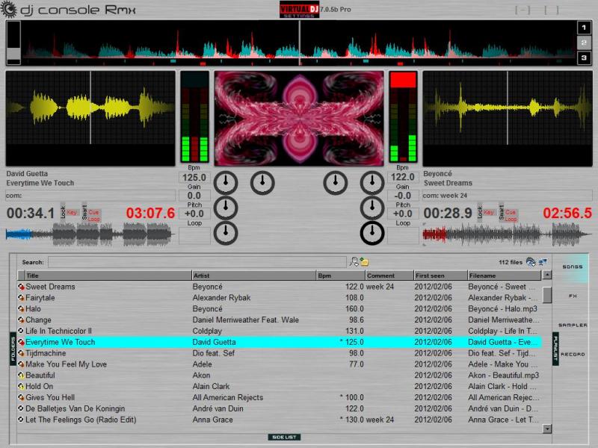
Task: Select layout button 3
Action: 584,58
